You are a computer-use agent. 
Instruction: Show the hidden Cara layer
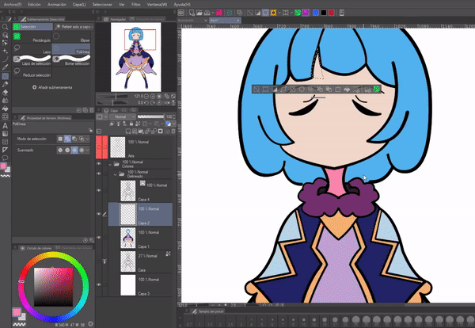(99, 261)
